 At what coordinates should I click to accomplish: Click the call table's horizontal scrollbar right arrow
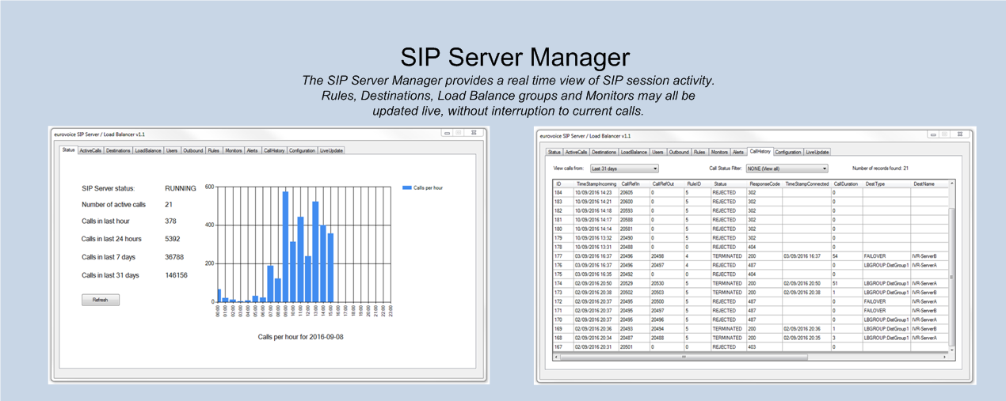click(x=944, y=357)
